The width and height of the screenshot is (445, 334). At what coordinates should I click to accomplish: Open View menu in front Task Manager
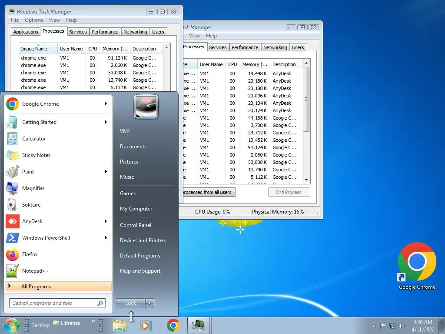click(54, 20)
